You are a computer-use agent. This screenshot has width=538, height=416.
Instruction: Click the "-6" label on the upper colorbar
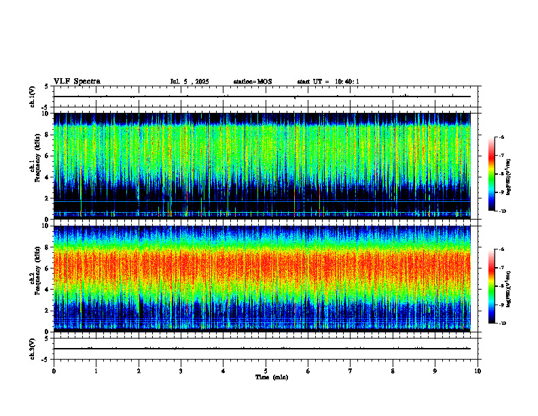pyautogui.click(x=501, y=137)
